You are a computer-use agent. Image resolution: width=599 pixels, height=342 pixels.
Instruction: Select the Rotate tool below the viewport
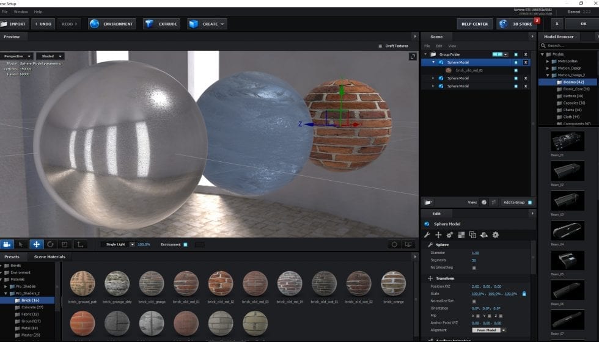tap(51, 244)
